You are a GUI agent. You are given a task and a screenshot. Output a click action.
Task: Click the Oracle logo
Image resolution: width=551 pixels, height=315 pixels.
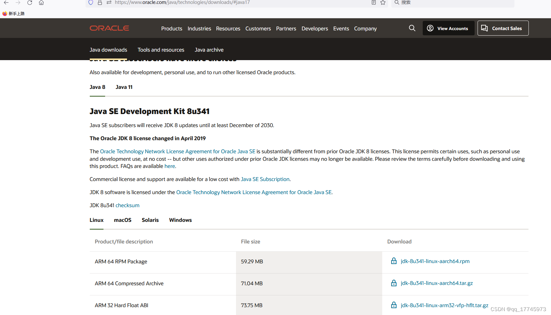109,28
